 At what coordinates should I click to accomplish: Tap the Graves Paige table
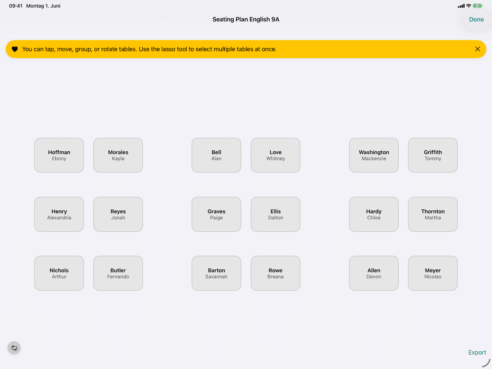point(216,214)
